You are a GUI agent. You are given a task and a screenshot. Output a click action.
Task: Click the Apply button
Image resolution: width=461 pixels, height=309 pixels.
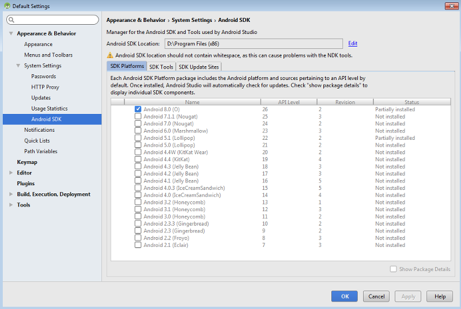tap(408, 296)
